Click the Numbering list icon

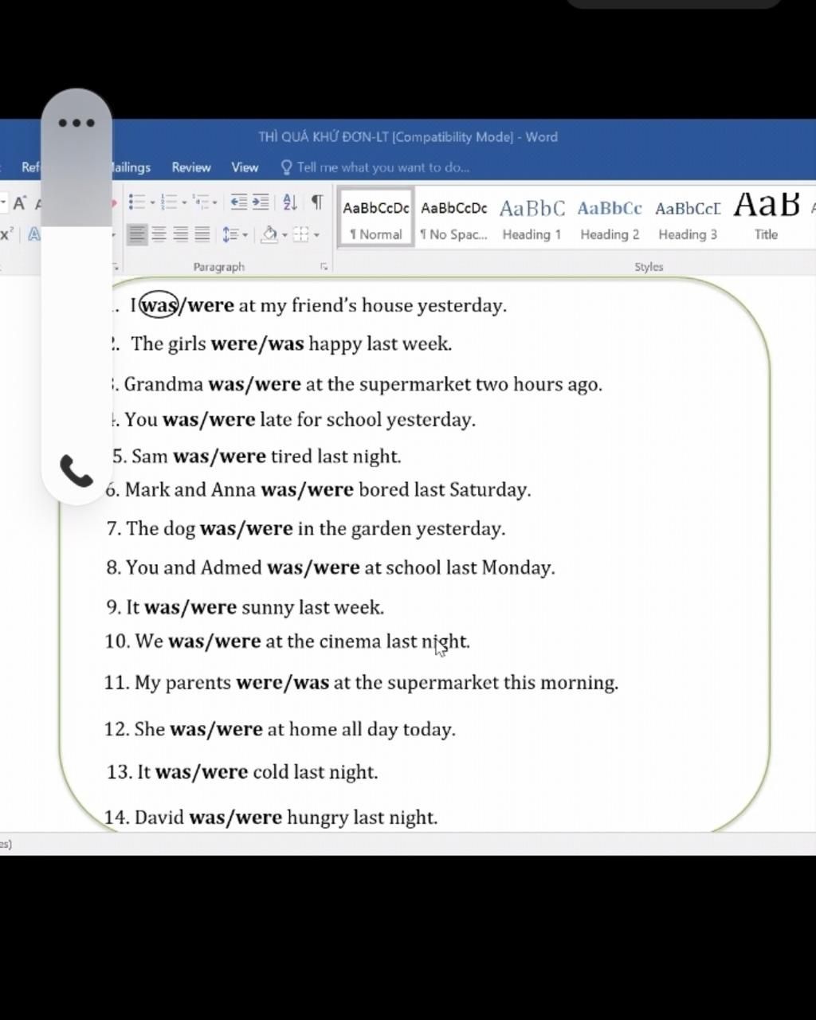pos(168,202)
